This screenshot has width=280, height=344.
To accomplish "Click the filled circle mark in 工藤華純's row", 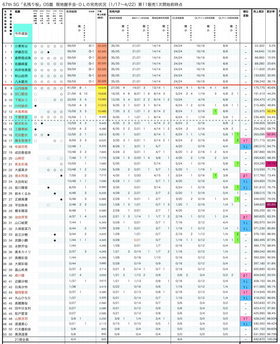I will click(35, 129).
